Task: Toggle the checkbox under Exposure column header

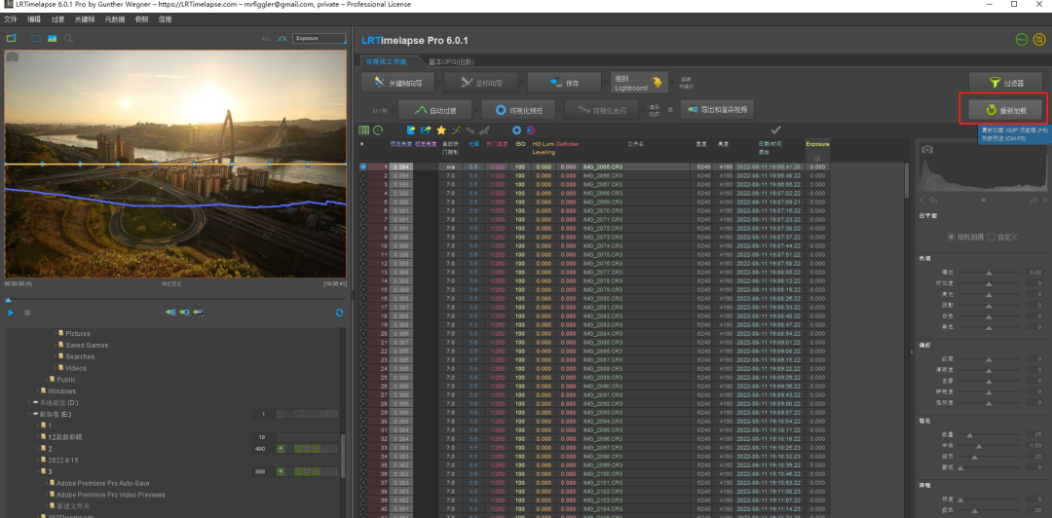Action: click(x=817, y=158)
